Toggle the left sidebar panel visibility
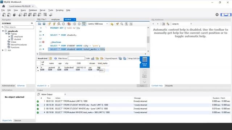 [x=222, y=14]
